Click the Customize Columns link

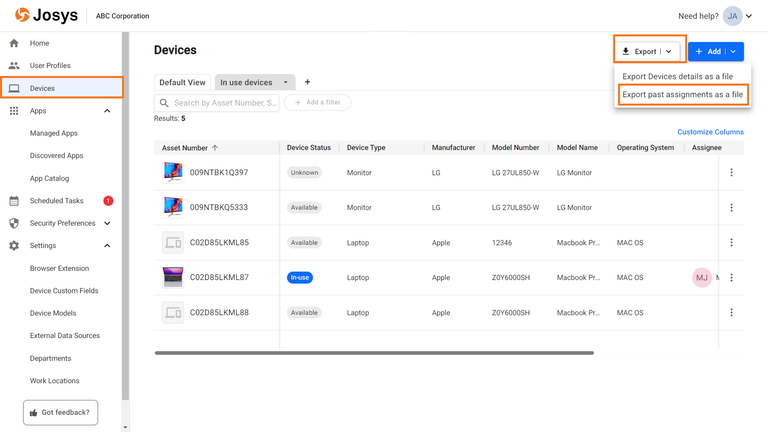(x=710, y=132)
